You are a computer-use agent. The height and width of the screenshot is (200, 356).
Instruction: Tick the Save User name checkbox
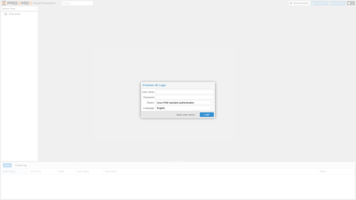(x=197, y=115)
